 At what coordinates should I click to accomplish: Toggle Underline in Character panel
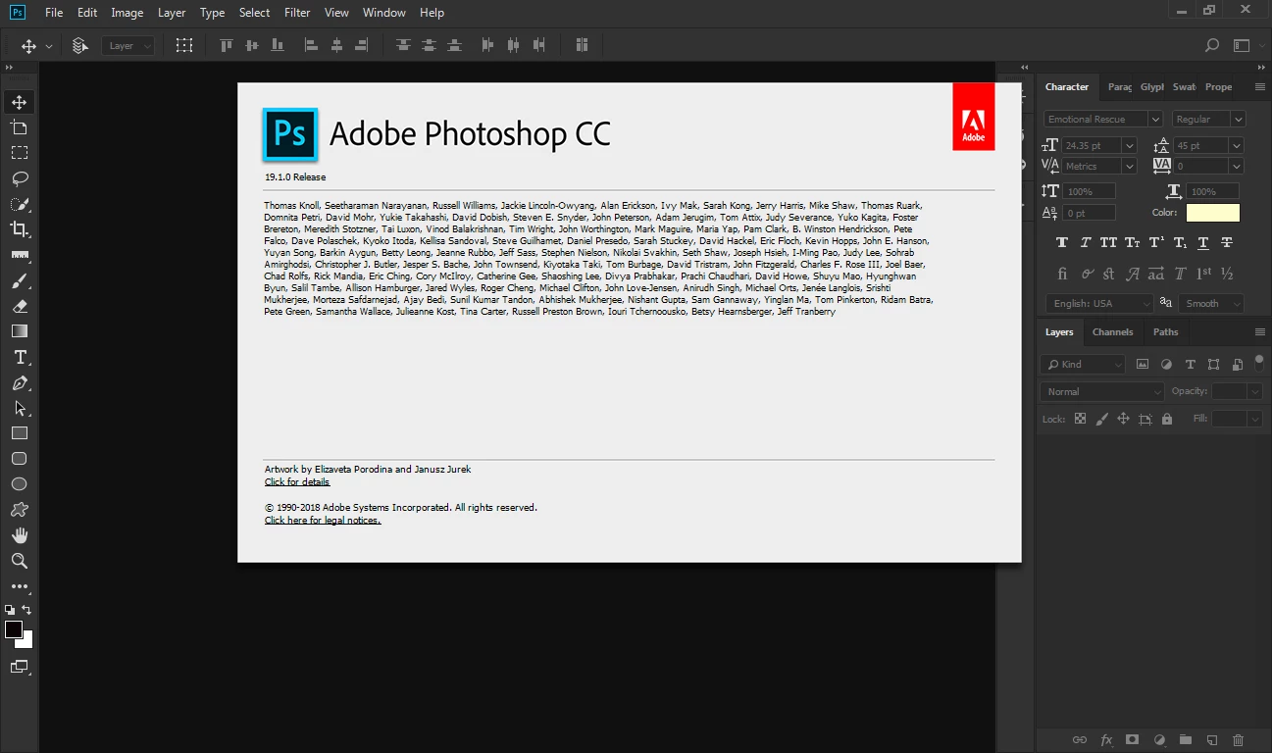[1203, 242]
